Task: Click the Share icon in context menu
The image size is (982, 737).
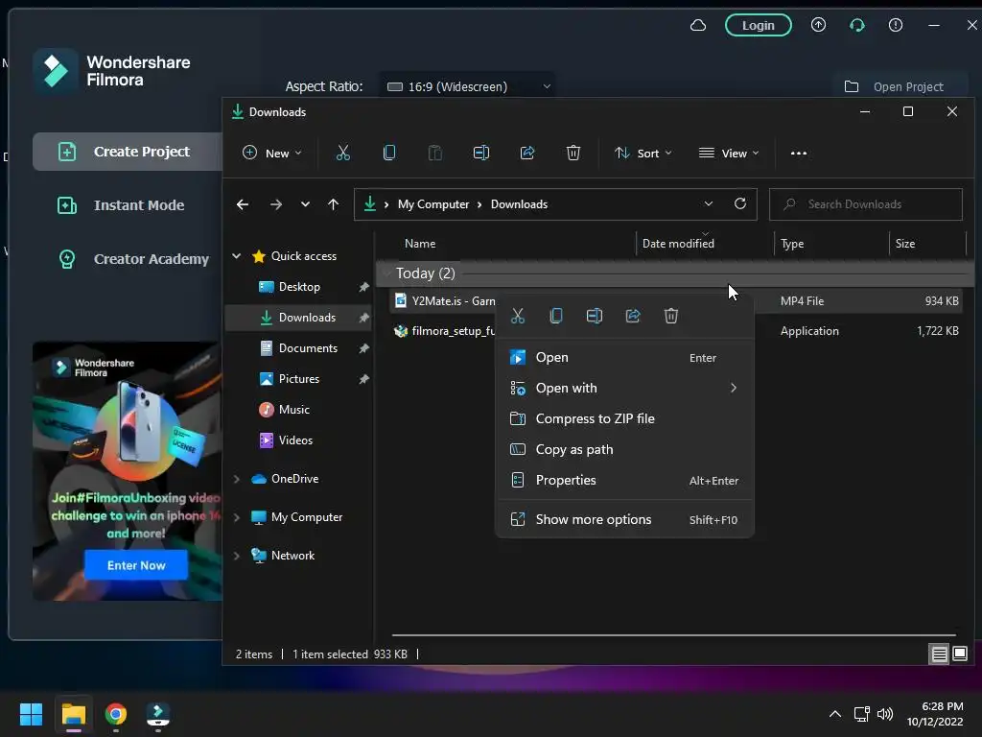Action: [633, 316]
